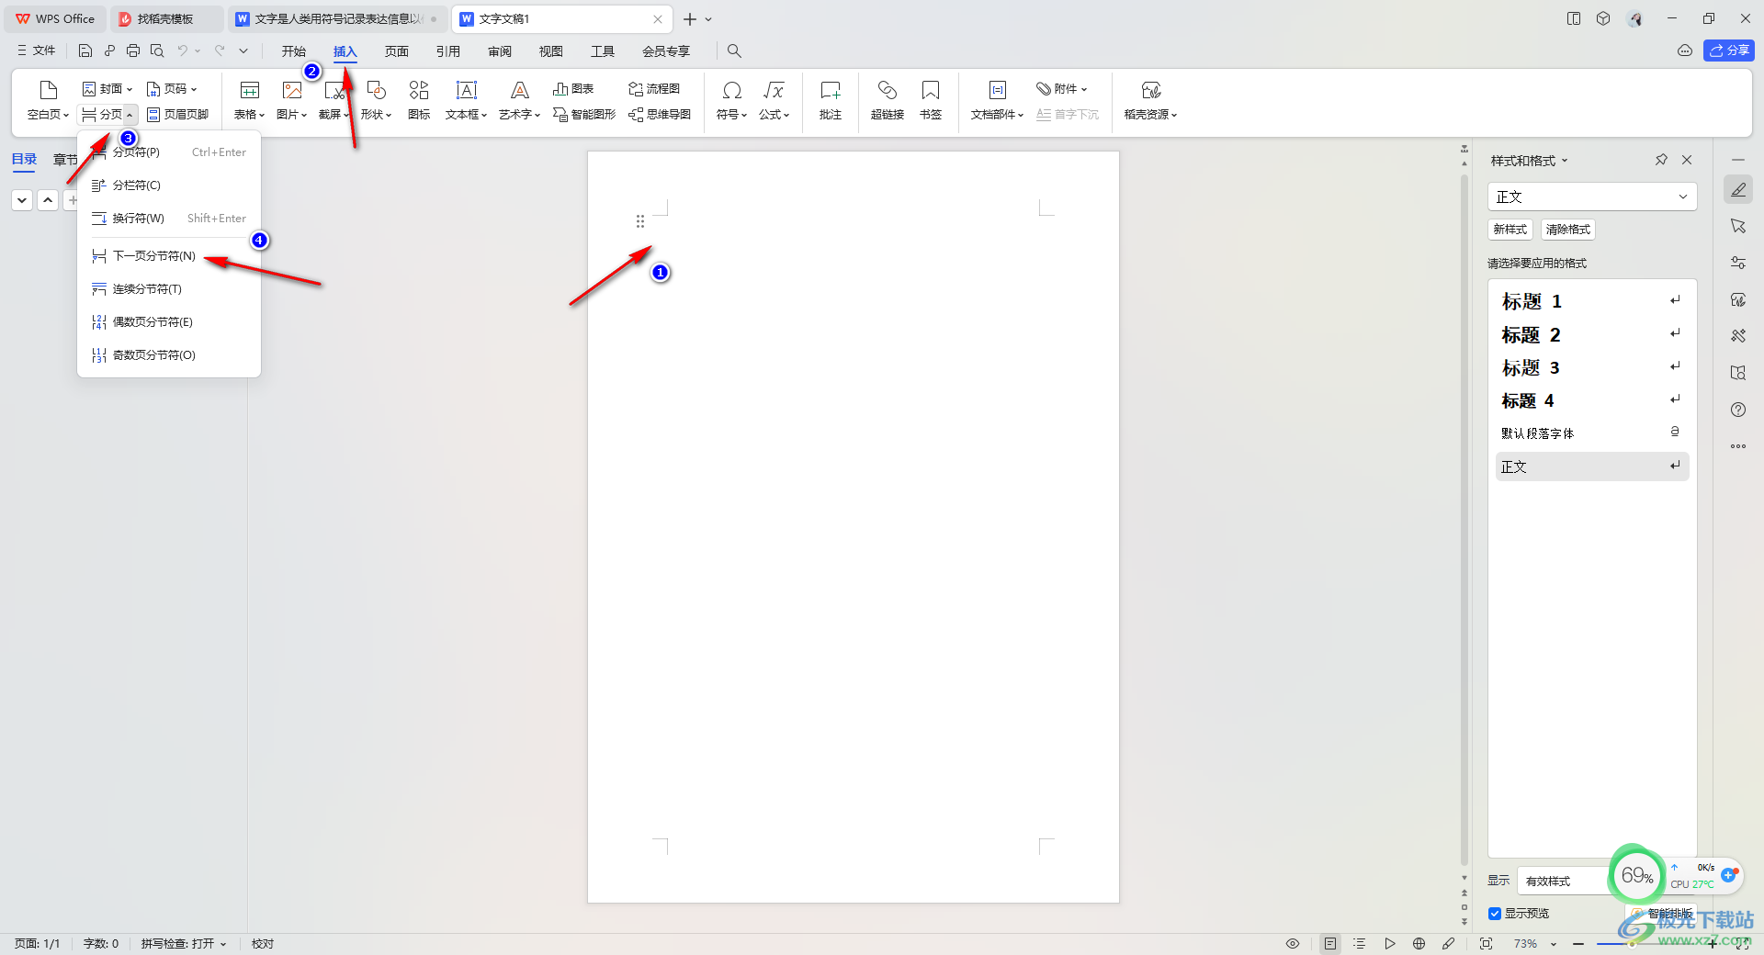1764x955 pixels.
Task: Pin the 样式和格式 panel
Action: point(1661,160)
